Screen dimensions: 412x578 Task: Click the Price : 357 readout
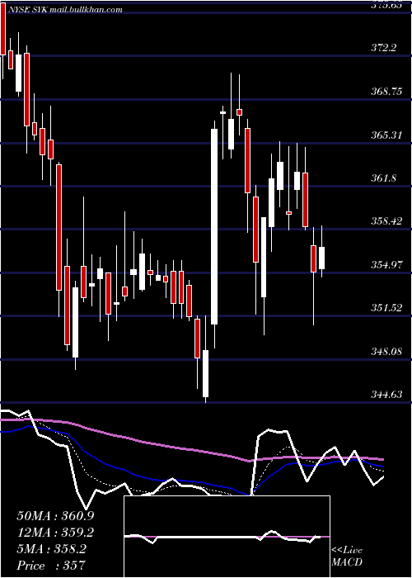click(51, 565)
